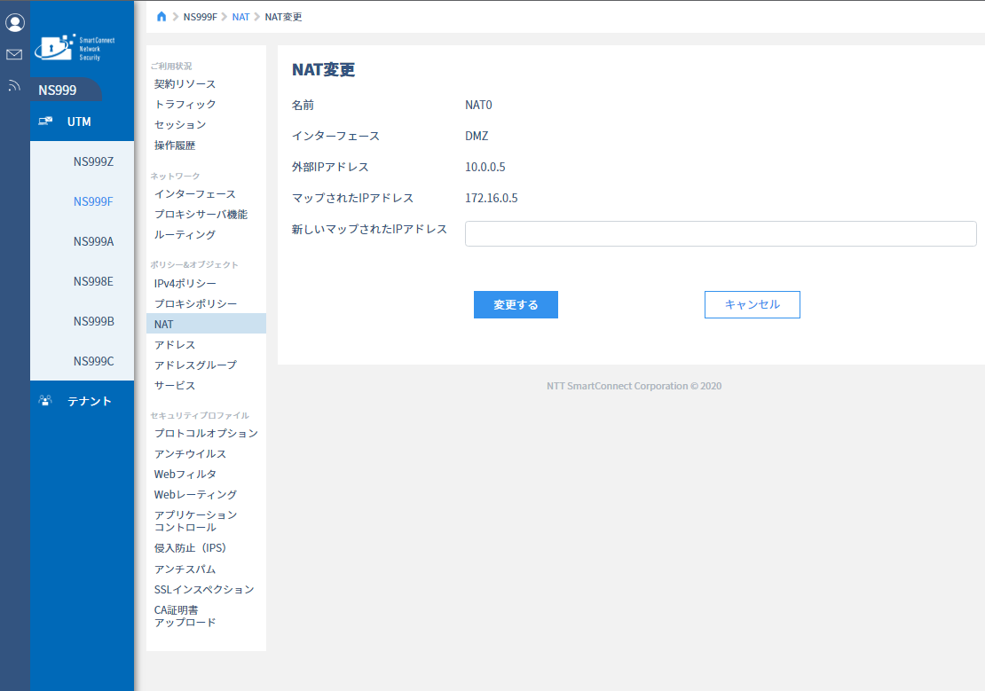
Task: Select the highlighted NAT menu item
Action: 206,324
